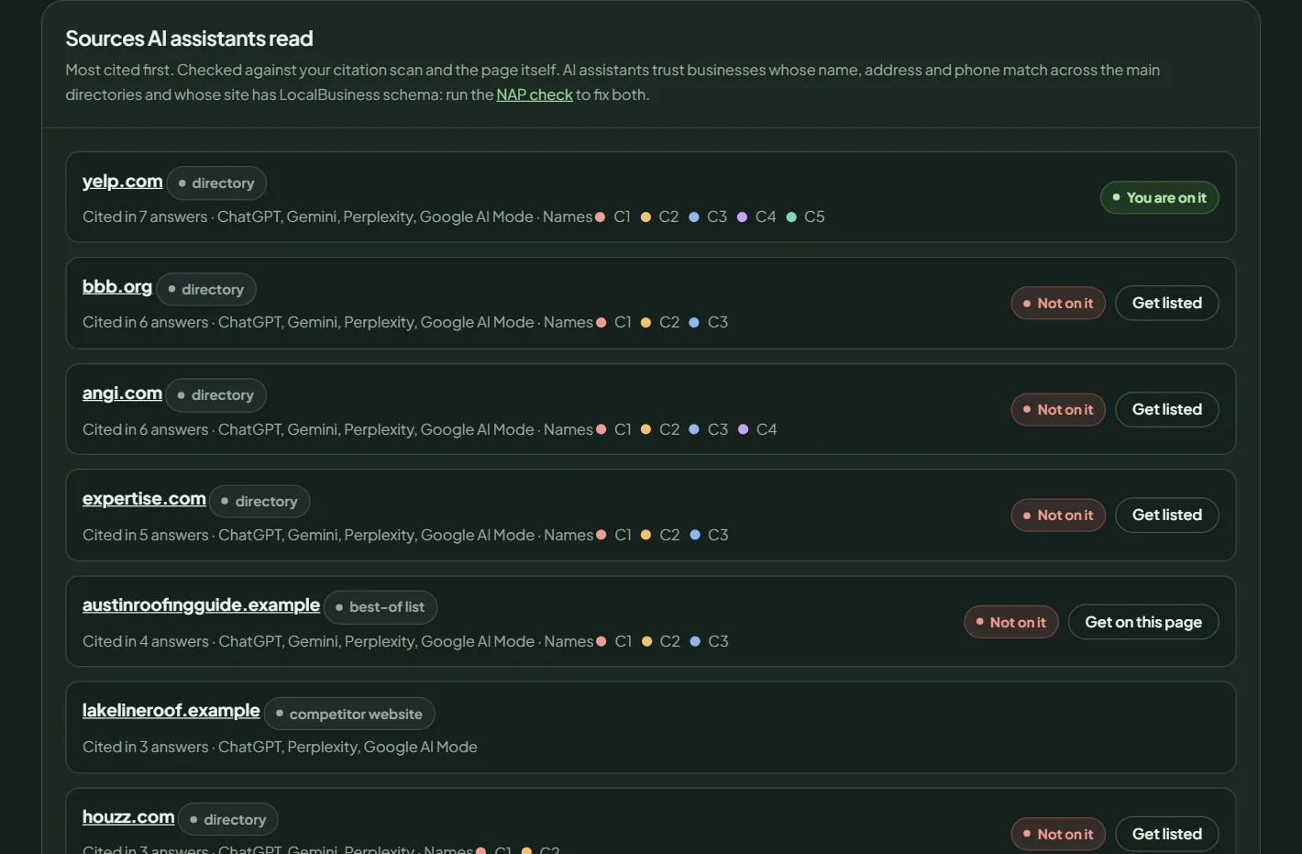Click the best-of list tag
The image size is (1302, 854).
pyautogui.click(x=381, y=607)
